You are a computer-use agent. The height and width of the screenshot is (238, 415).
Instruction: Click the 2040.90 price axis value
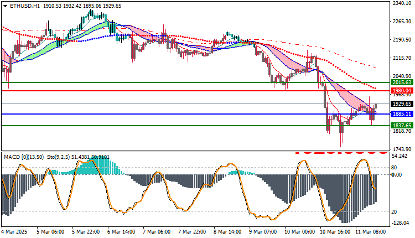tap(402, 76)
